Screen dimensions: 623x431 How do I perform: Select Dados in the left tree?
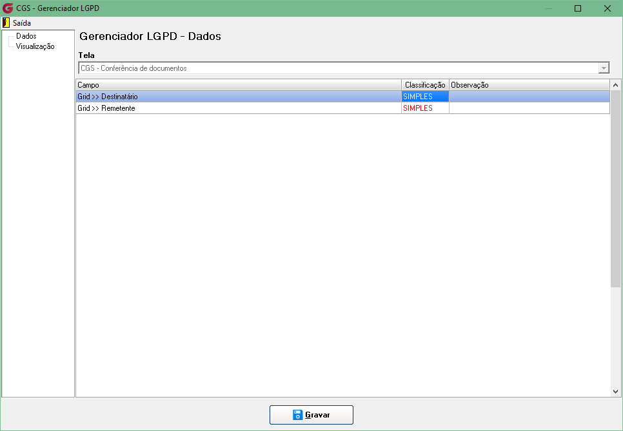26,35
